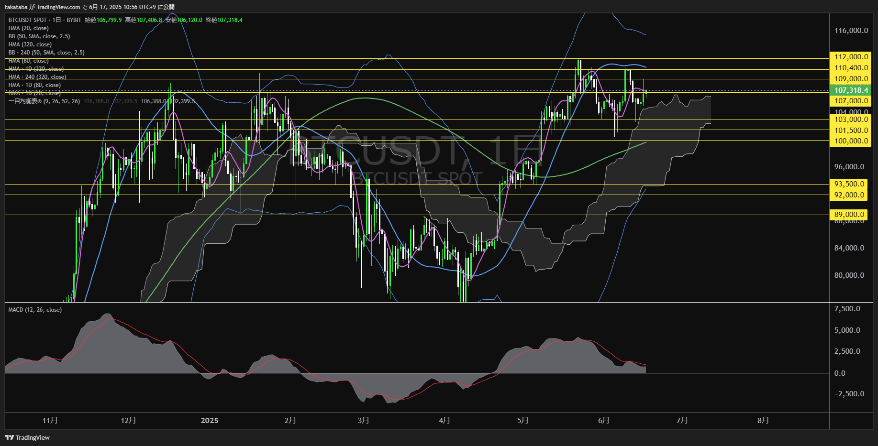The width and height of the screenshot is (878, 446).
Task: Click the 6月 time axis label
Action: pyautogui.click(x=604, y=420)
